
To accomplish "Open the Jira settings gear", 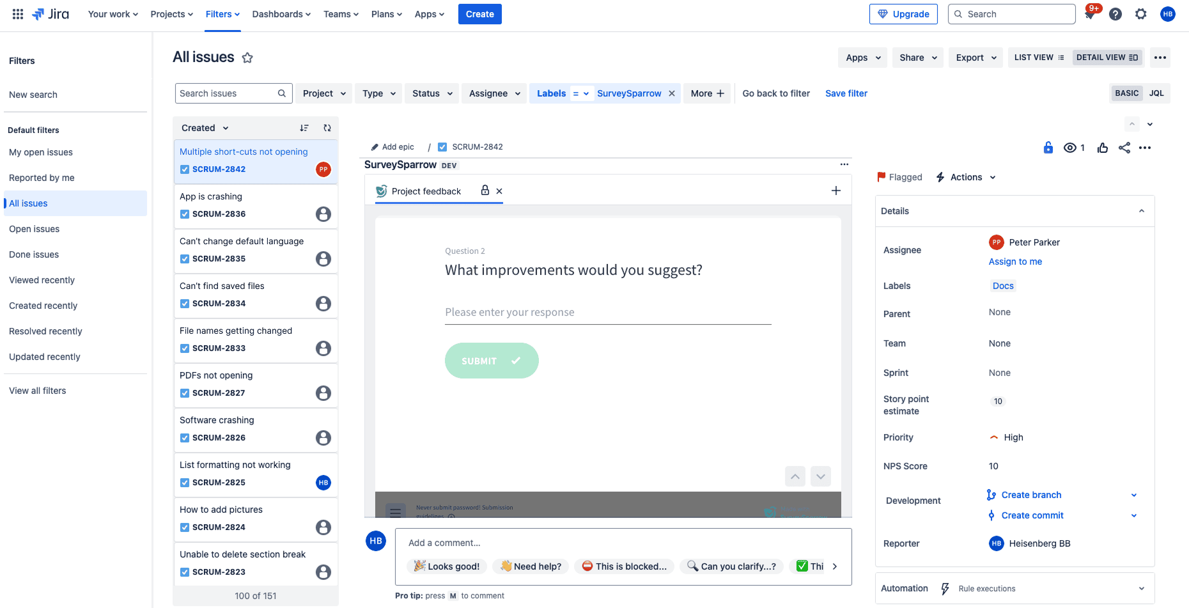I will pos(1141,13).
